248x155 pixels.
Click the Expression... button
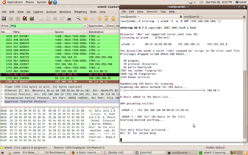tap(97, 26)
